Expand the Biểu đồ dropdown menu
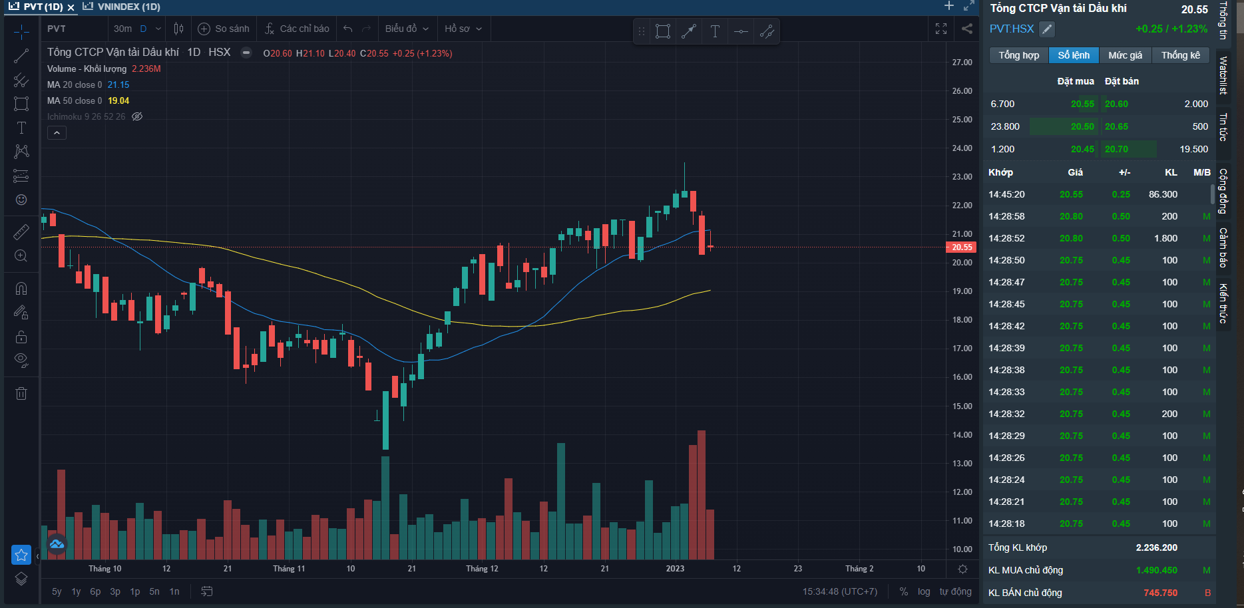 (407, 29)
